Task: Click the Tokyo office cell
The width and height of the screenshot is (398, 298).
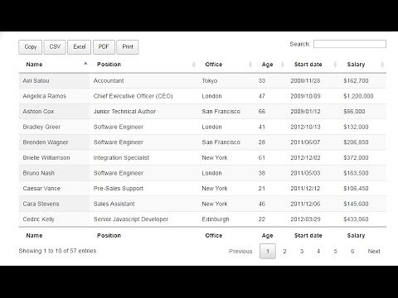Action: [226, 81]
